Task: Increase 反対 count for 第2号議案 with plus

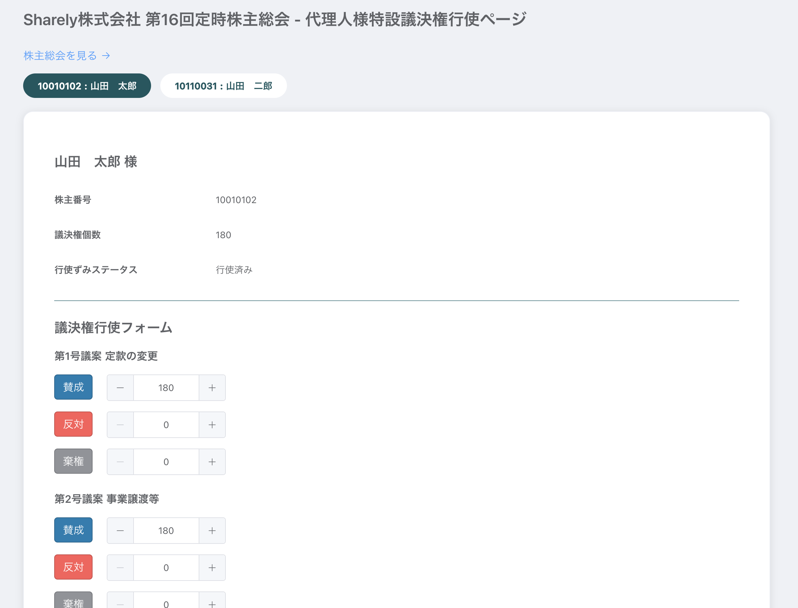Action: [212, 568]
